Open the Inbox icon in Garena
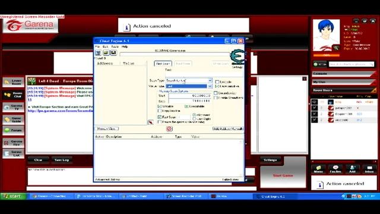 pos(369,169)
